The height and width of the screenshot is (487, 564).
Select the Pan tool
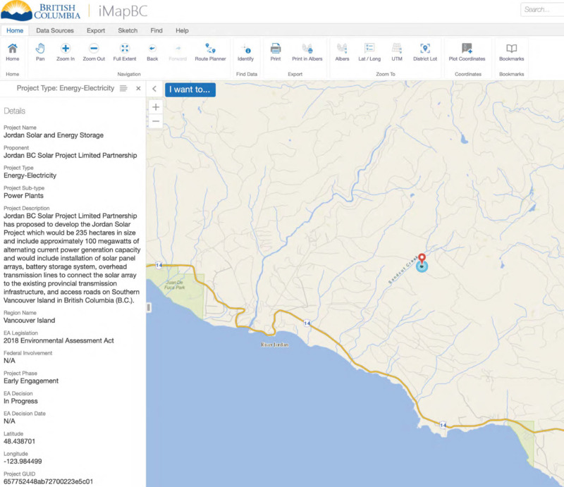[40, 52]
